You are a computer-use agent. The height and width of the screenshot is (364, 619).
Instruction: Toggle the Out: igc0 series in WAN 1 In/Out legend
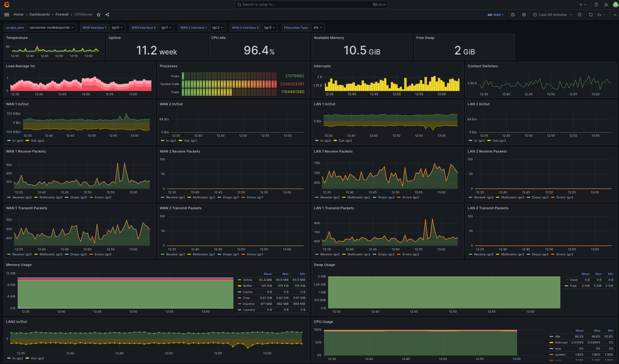pos(37,141)
